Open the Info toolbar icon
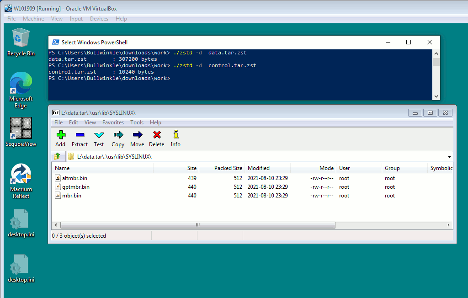The image size is (468, 298). [176, 134]
